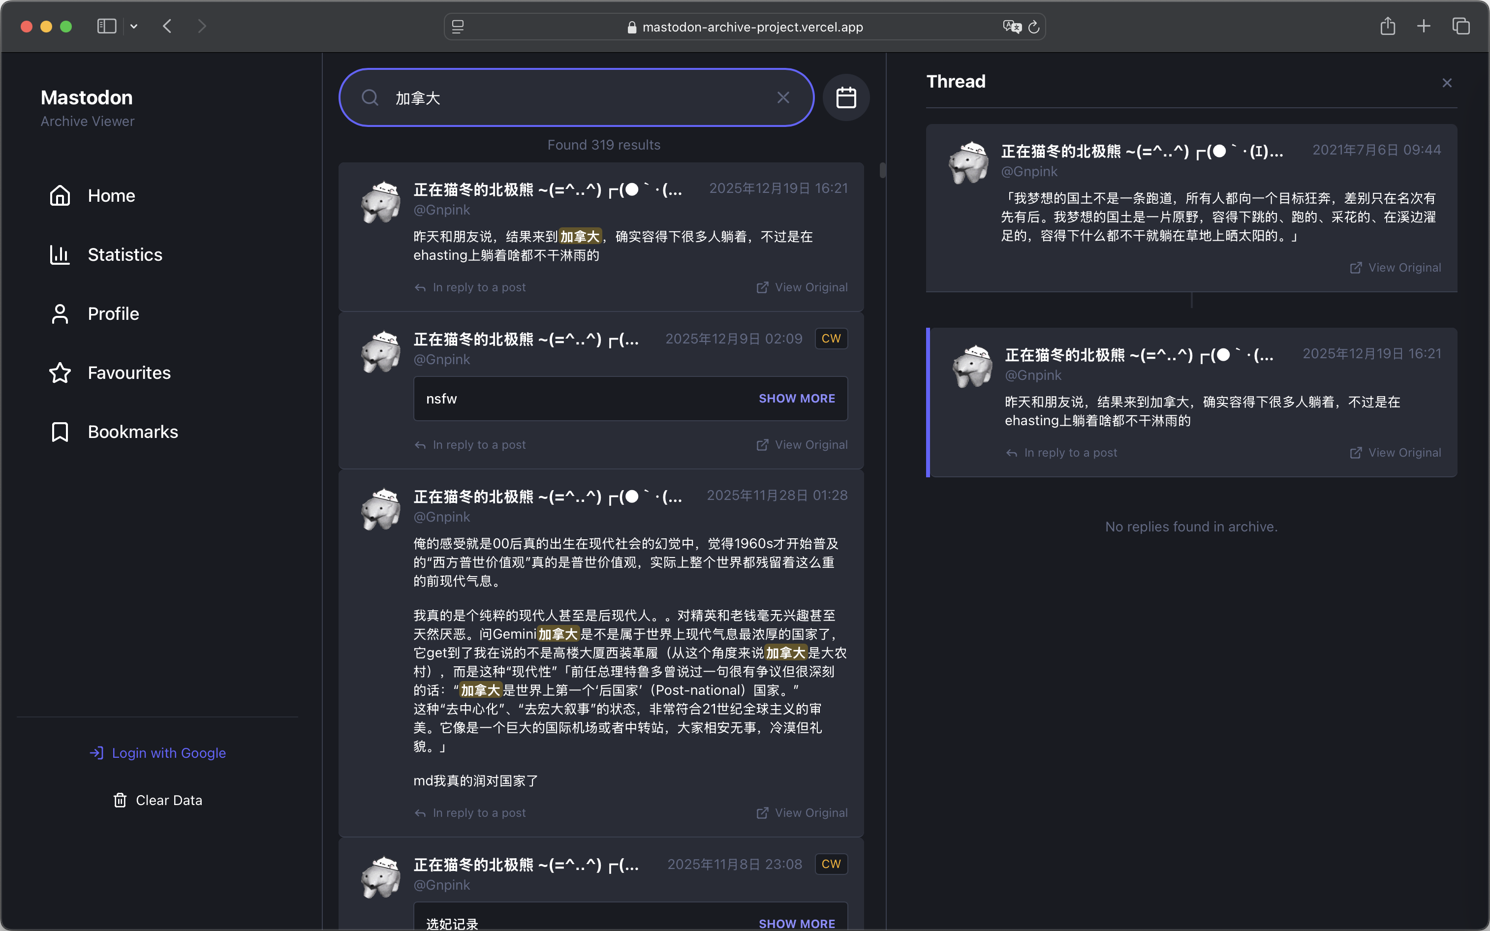Toggle the Safari sidebar button
This screenshot has width=1490, height=931.
click(x=106, y=27)
